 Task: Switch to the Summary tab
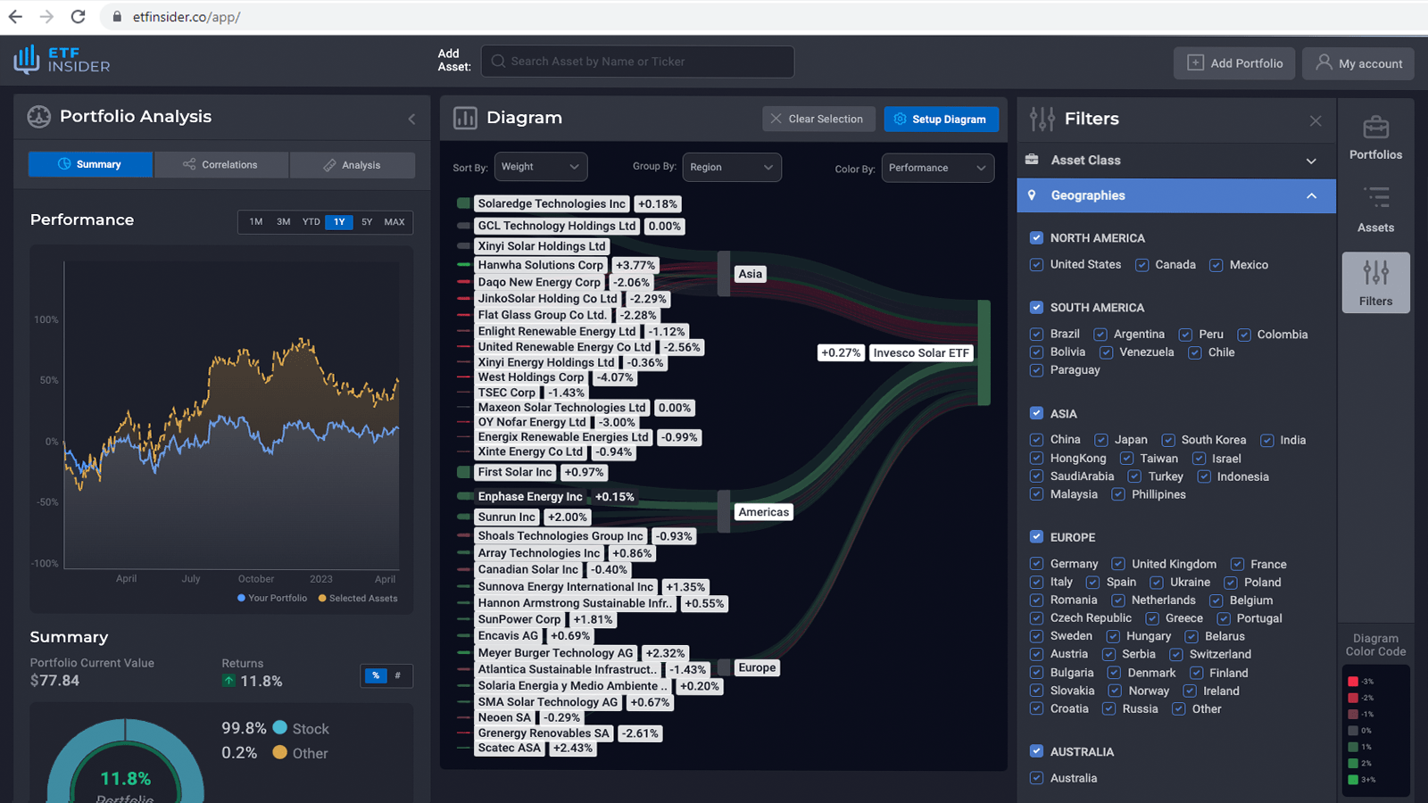click(90, 164)
